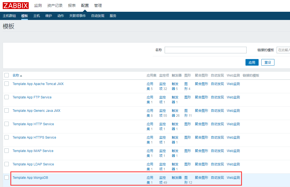The image size is (290, 187).
Task: Open 图形 4 for Apache Tomcat JMX
Action: click(x=187, y=86)
